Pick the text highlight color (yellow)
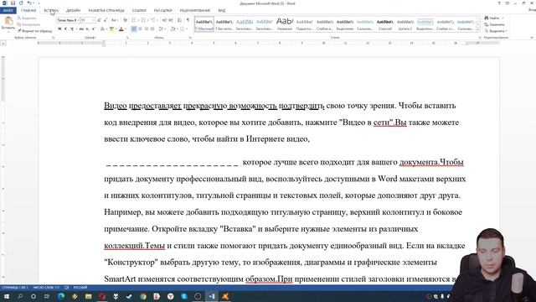The image size is (536, 302). tap(111, 29)
